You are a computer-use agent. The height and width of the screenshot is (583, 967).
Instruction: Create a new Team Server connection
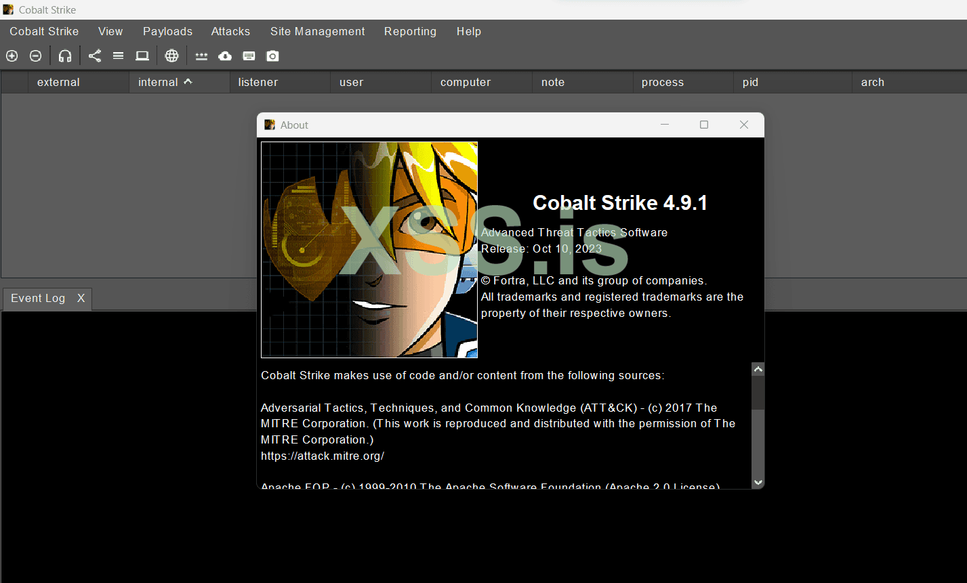12,56
